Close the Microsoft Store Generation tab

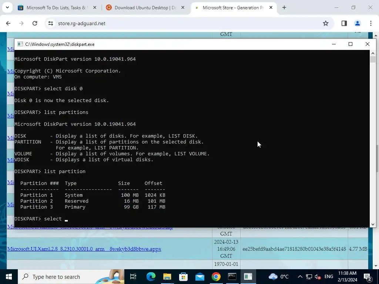tap(271, 7)
